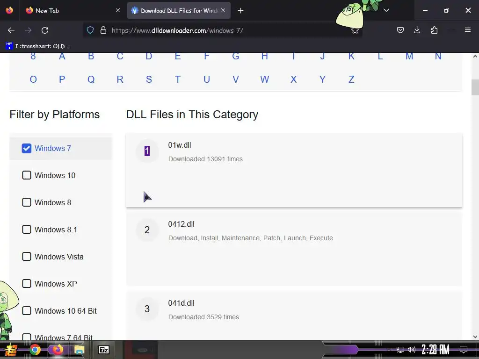Enable the Windows XP filter
Viewport: 479px width, 359px height.
(x=27, y=284)
